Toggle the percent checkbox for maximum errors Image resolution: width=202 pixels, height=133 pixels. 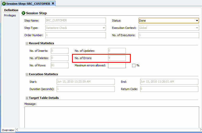[x=134, y=65]
